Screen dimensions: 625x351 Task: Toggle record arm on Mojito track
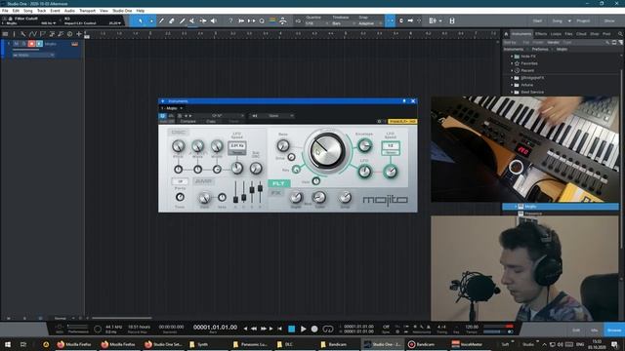(x=31, y=44)
